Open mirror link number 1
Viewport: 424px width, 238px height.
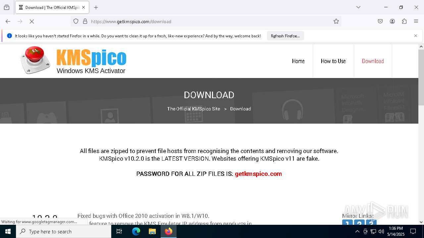(x=347, y=223)
